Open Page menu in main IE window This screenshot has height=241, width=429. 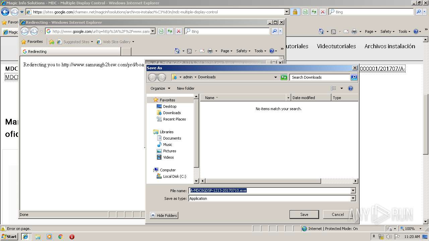pos(371,31)
